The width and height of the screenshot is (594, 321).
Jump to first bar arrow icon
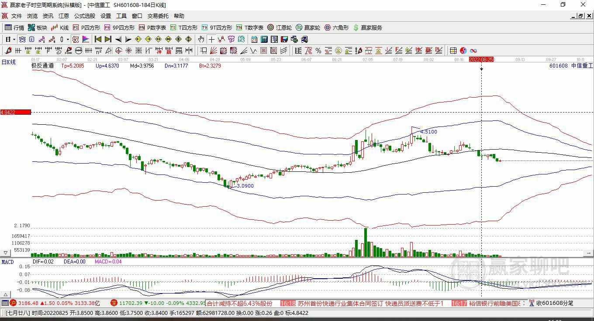point(98,39)
